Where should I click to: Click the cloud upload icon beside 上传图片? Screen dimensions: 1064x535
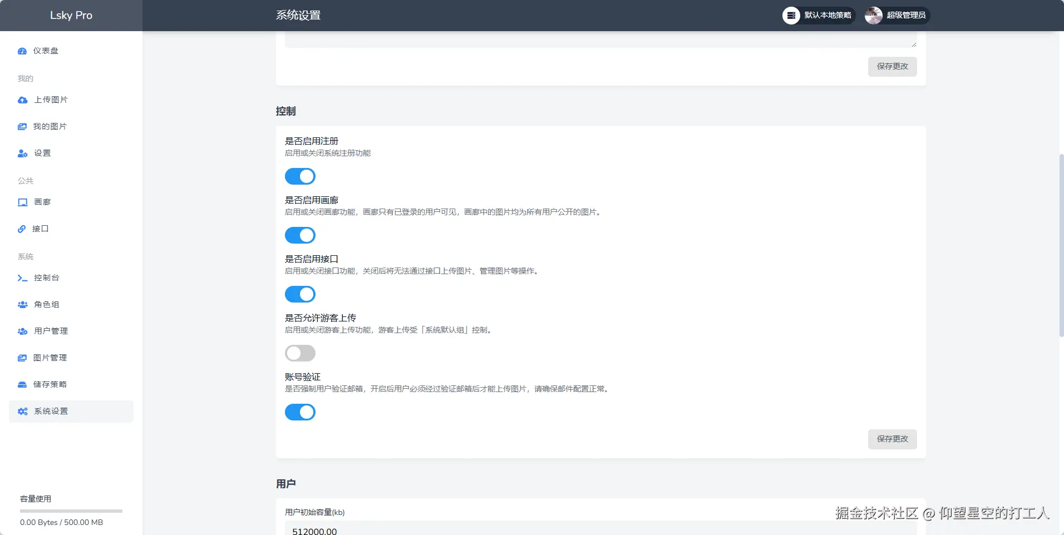tap(22, 100)
